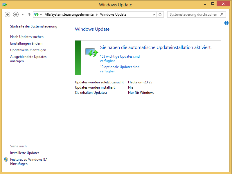The image size is (232, 174).
Task: View the 10 optionale Updates link
Action: (x=120, y=69)
